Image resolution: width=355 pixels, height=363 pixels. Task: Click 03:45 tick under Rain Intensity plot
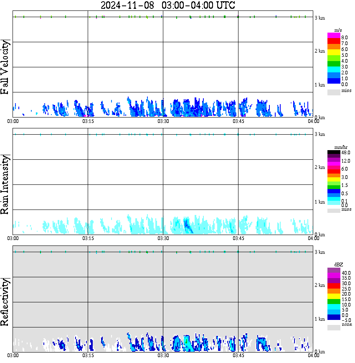[238, 238]
